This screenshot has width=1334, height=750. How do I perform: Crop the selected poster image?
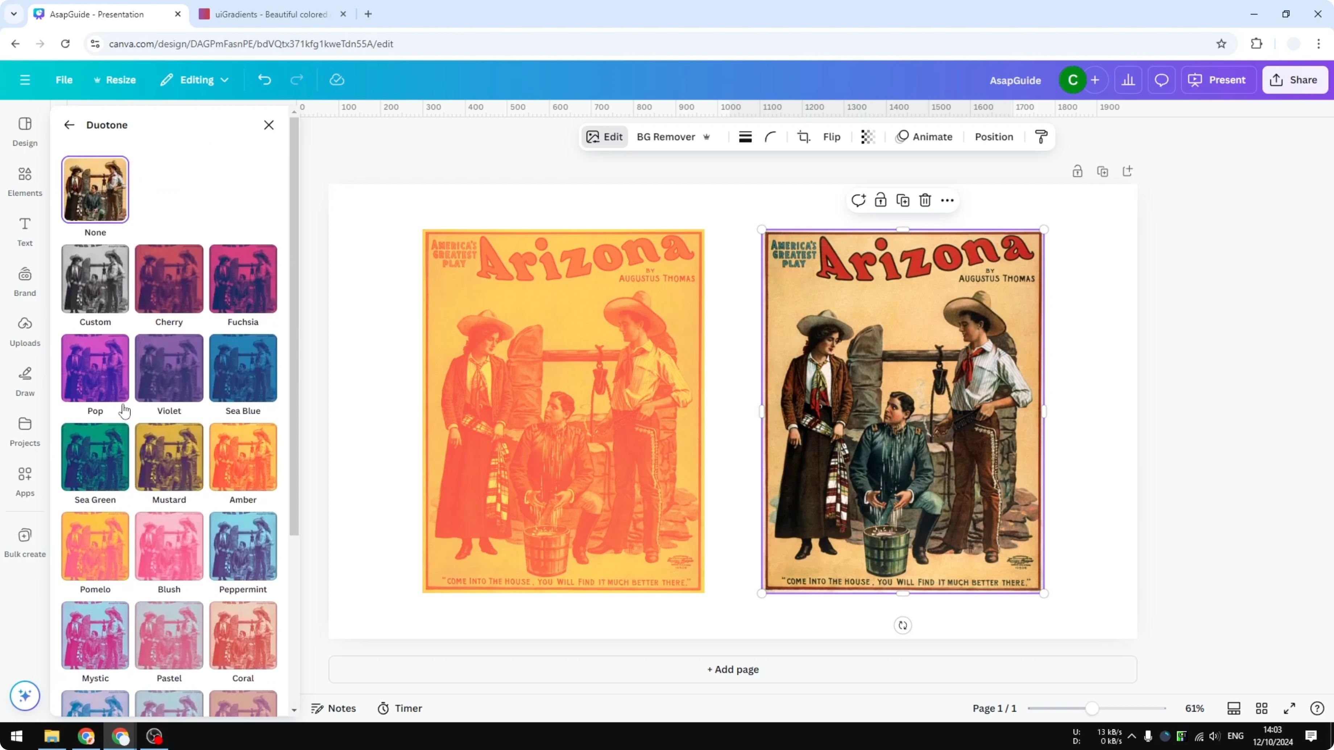[x=803, y=137]
